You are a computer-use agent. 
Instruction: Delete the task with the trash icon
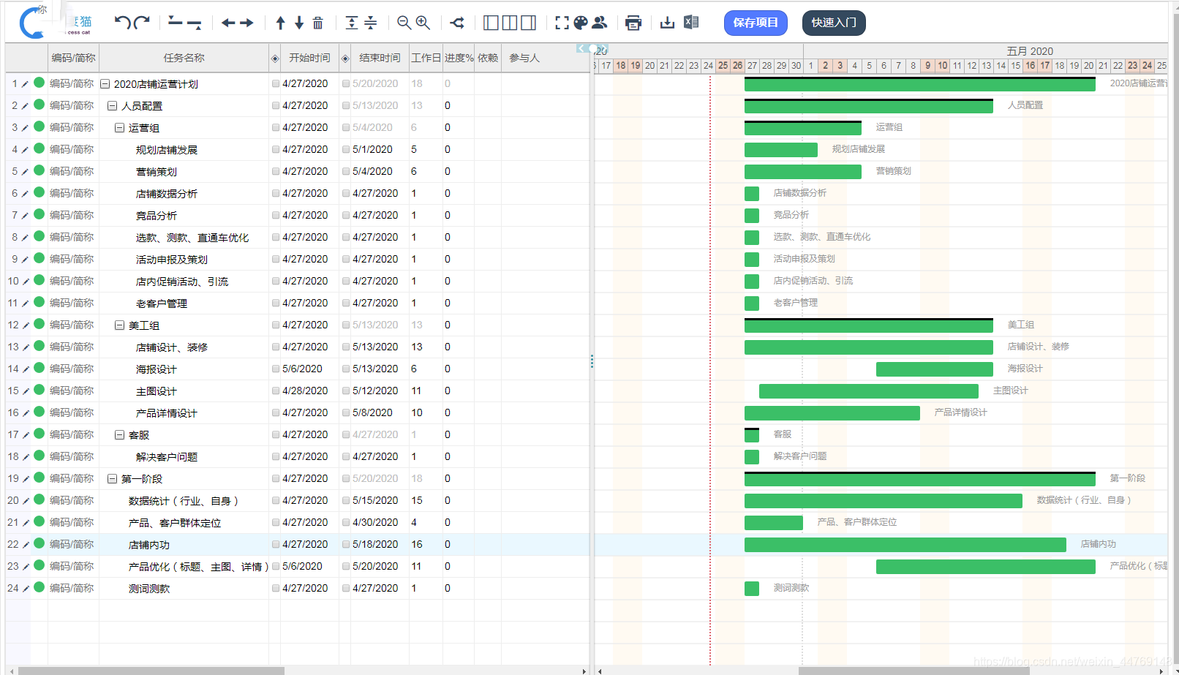point(317,23)
